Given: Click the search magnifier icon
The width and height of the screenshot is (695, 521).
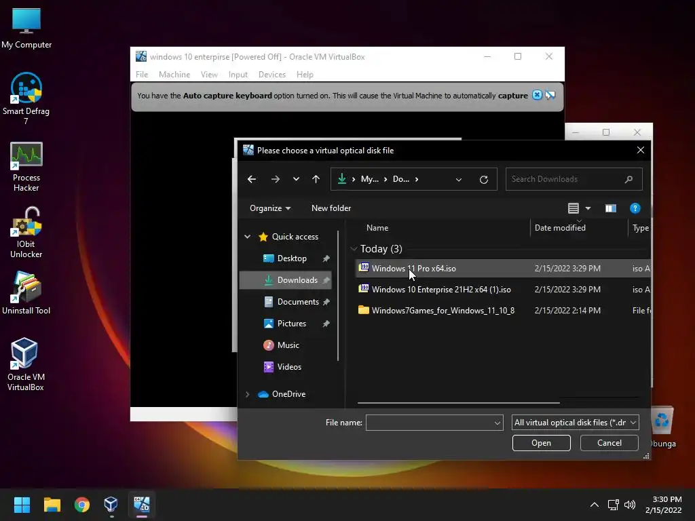Looking at the screenshot, I should tap(628, 179).
